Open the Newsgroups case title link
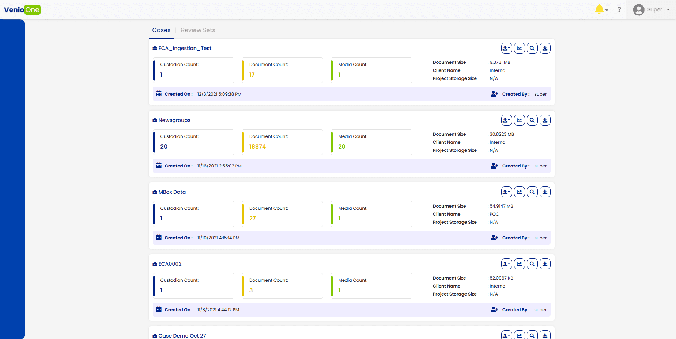 click(x=174, y=120)
